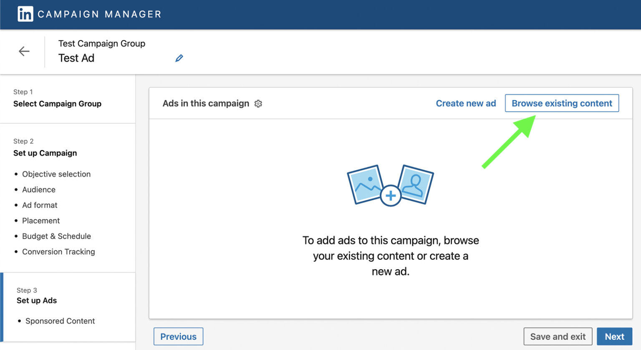Select the plus icon in the empty ads graphic

390,195
